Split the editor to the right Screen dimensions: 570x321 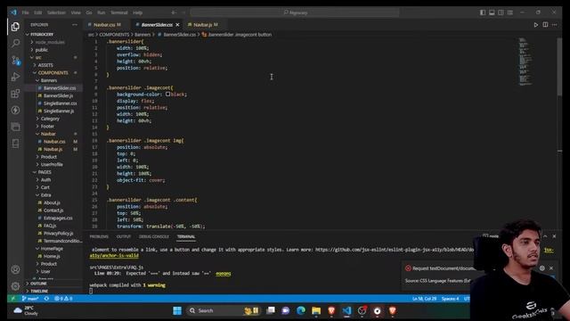(545, 25)
